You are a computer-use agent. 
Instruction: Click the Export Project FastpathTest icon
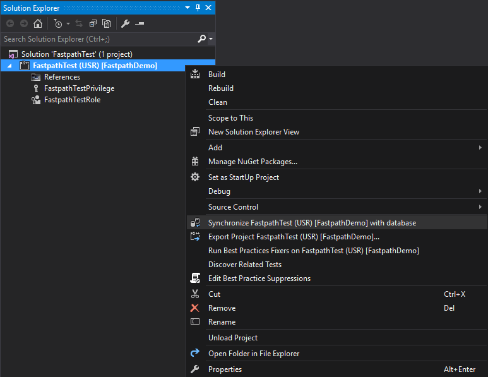click(195, 237)
